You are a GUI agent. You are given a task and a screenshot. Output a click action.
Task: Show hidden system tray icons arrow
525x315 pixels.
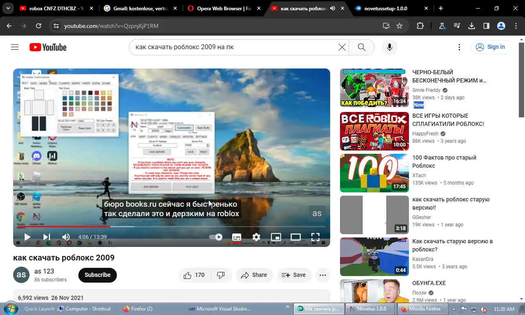click(454, 309)
